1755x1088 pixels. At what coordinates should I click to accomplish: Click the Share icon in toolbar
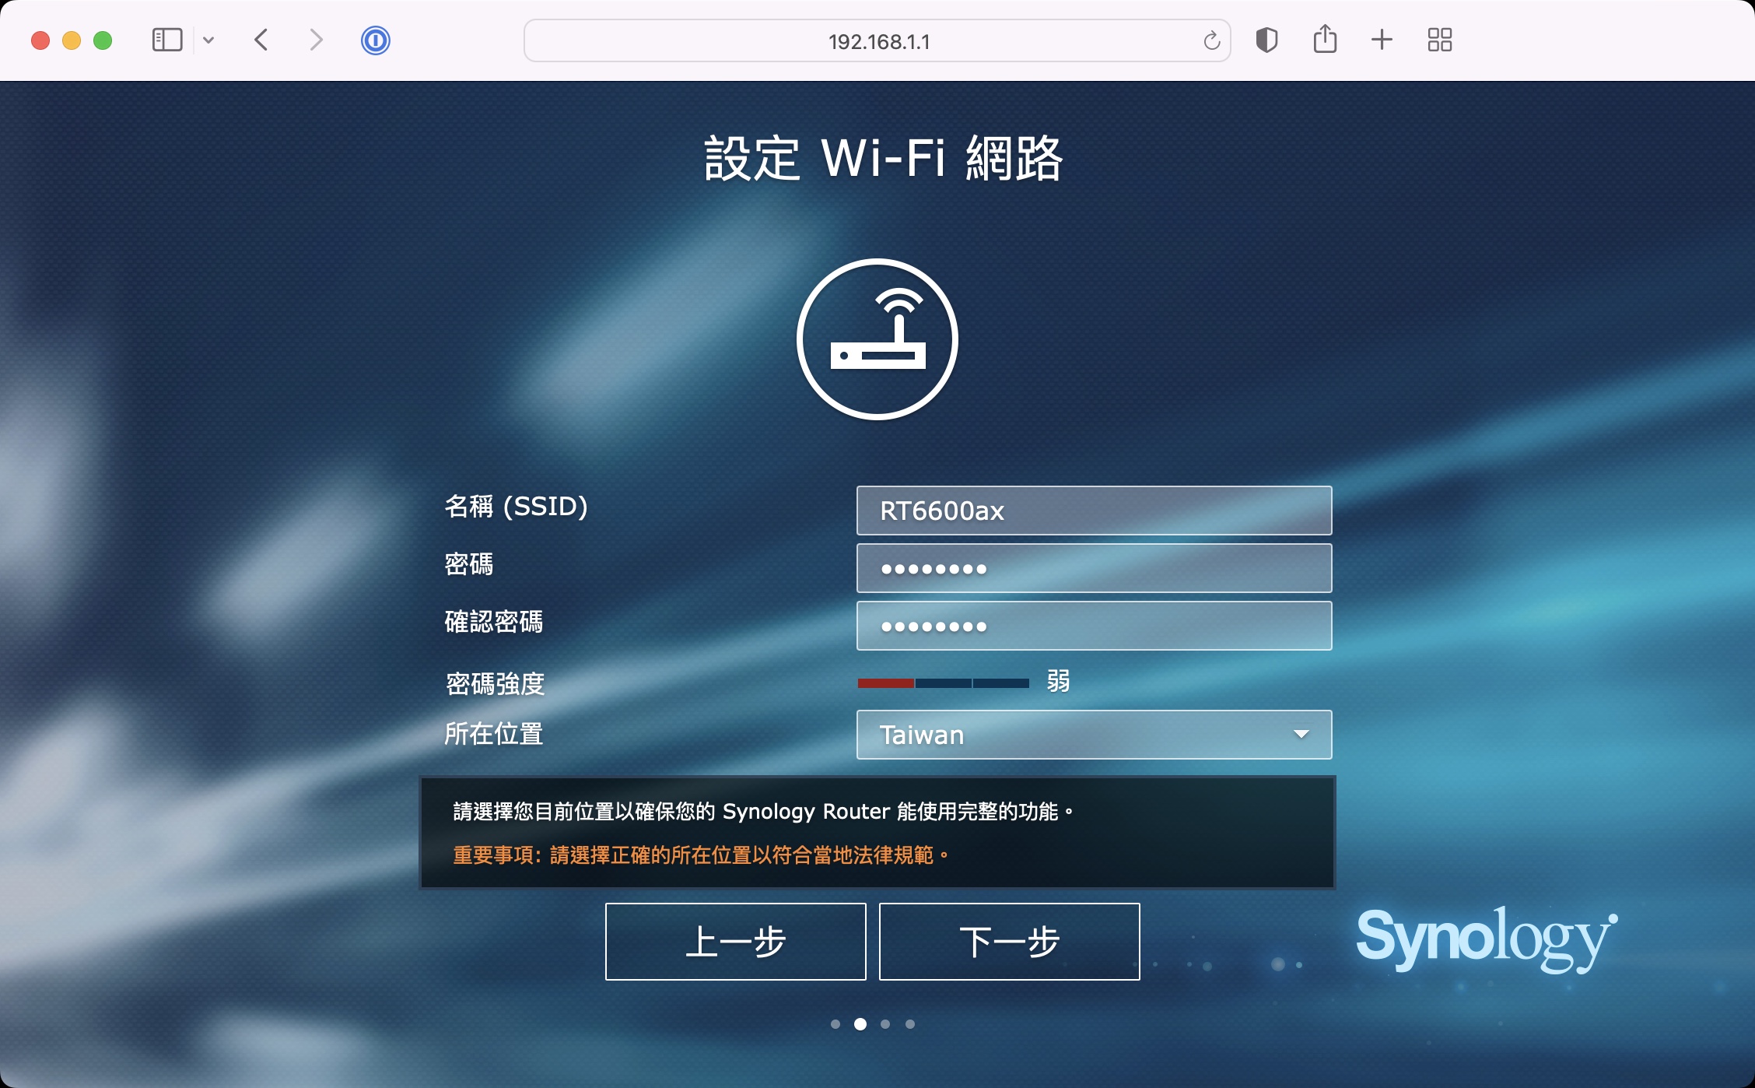pos(1325,40)
